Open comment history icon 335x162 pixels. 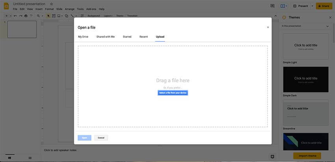coord(272,6)
